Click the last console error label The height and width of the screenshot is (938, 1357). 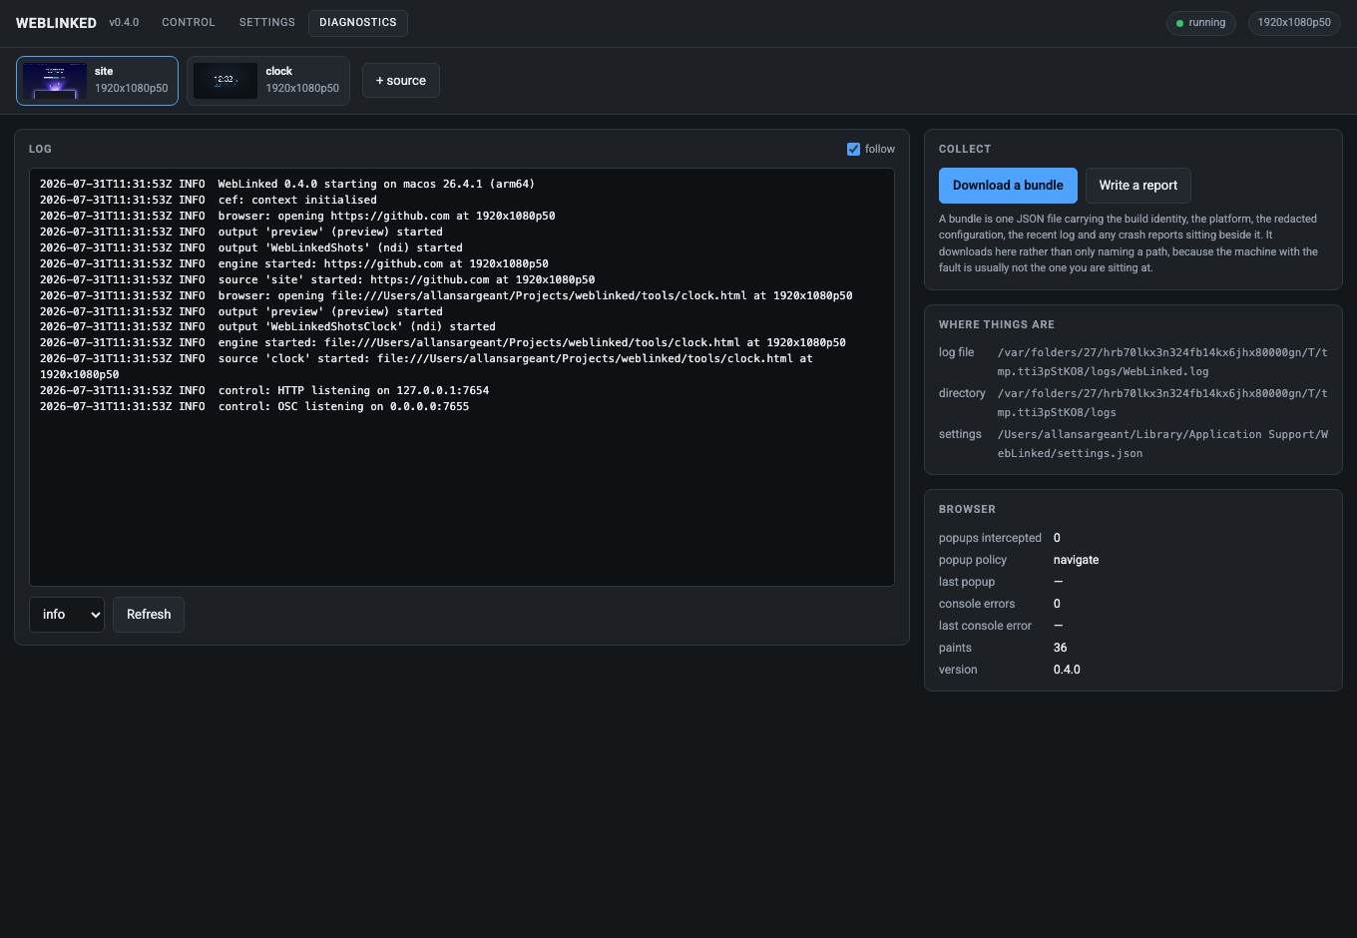pos(985,626)
